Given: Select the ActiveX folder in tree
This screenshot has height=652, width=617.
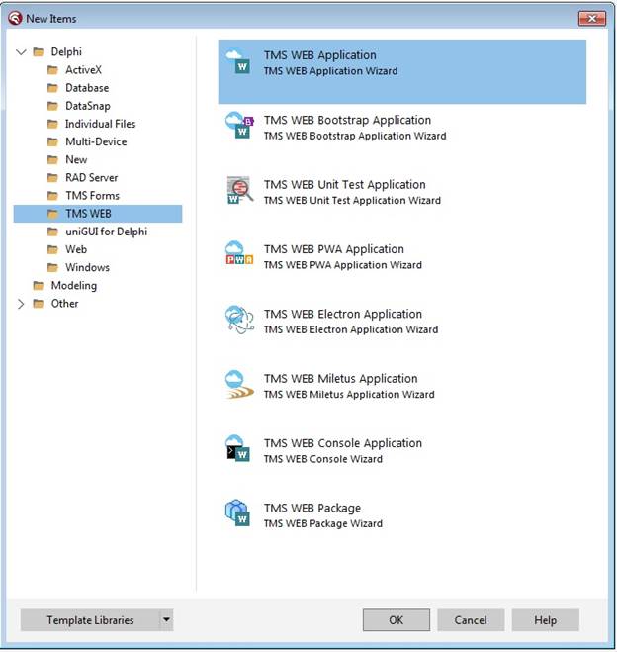Looking at the screenshot, I should coord(83,70).
